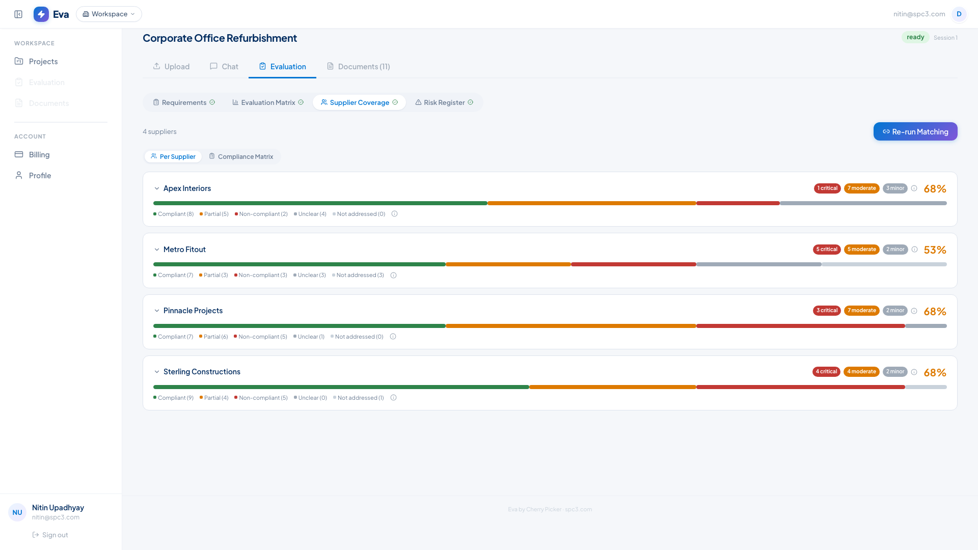Collapse the Apex Interiors supplier row
This screenshot has height=550, width=978.
pyautogui.click(x=157, y=188)
